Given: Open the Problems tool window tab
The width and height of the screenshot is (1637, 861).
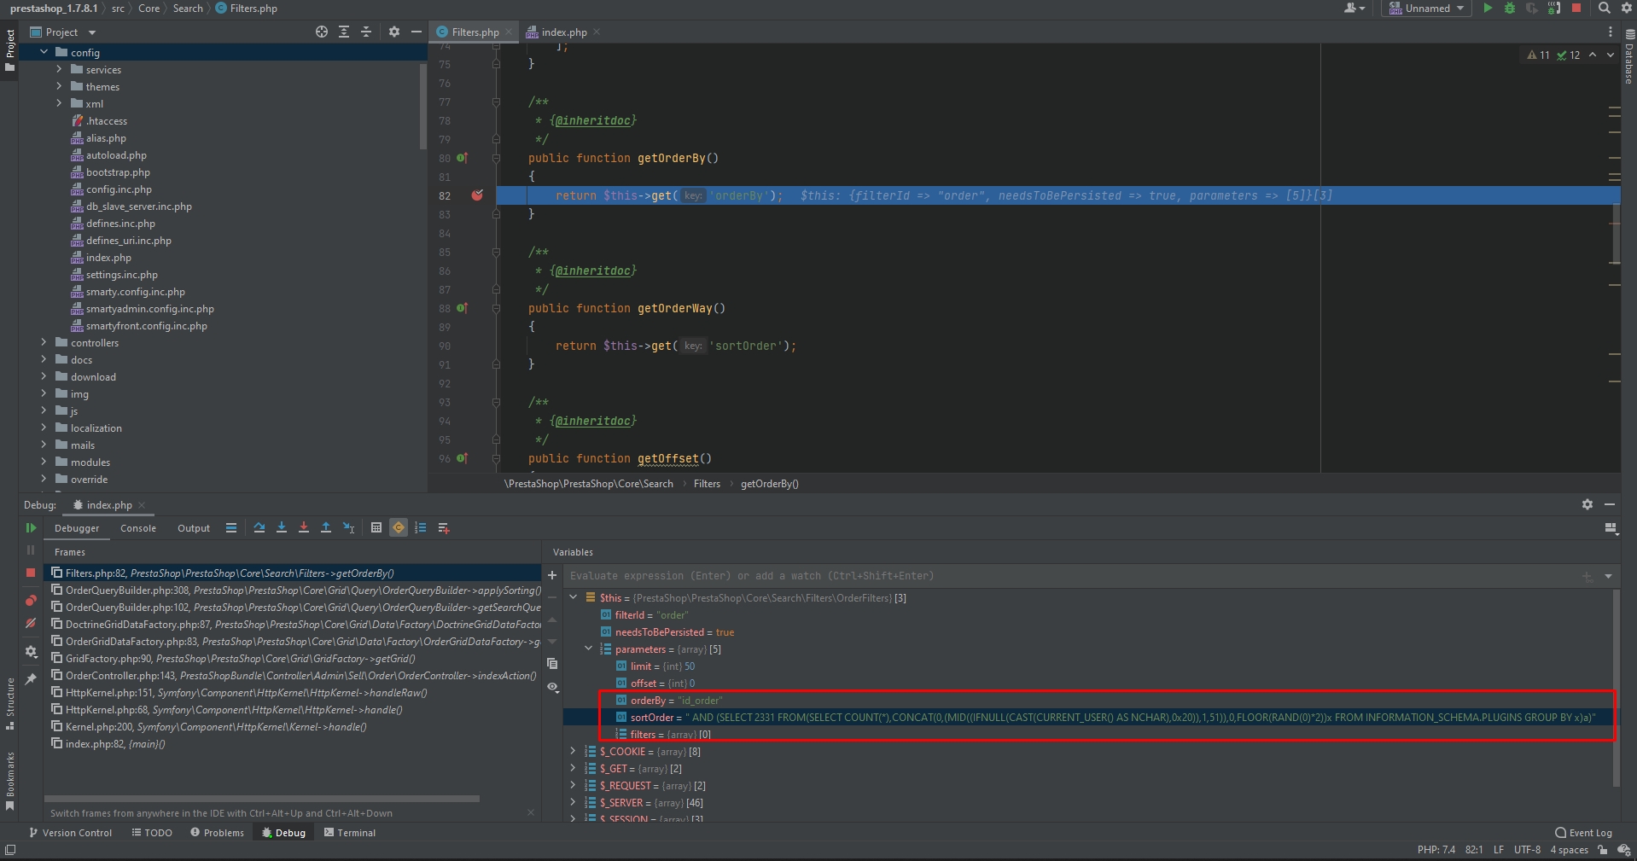Looking at the screenshot, I should coord(217,833).
